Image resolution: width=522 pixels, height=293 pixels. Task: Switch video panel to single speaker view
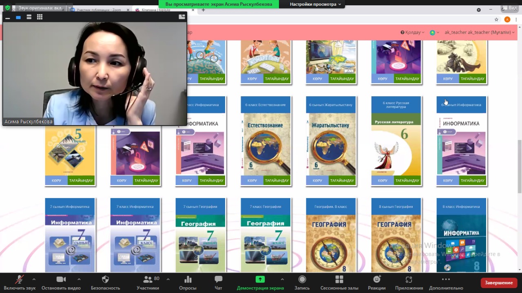point(18,17)
